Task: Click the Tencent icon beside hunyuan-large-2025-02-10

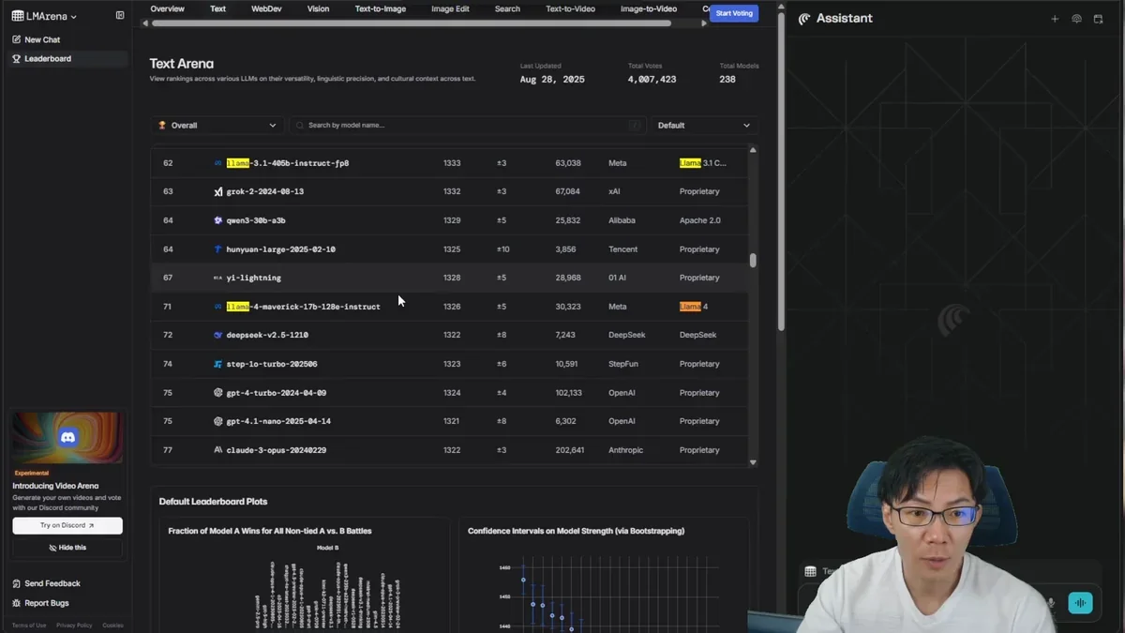Action: point(217,249)
